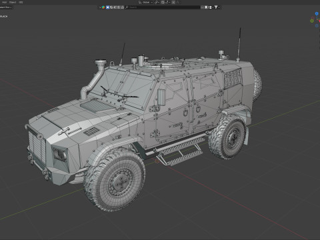
Task: Focus the header search field
Action: (162, 7)
